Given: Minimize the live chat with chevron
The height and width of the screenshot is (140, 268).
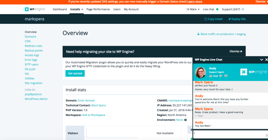Looking at the screenshot, I should click(x=261, y=60).
